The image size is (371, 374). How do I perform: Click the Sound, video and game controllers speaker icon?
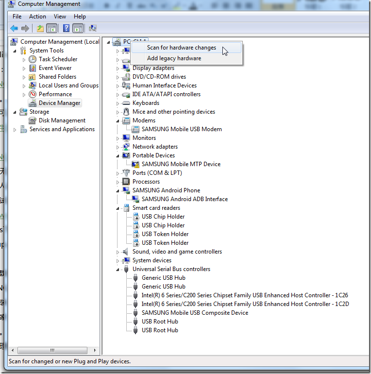125,252
